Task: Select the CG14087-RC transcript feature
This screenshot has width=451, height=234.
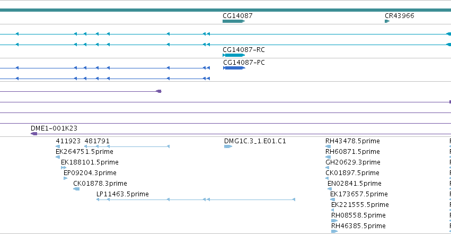Action: pyautogui.click(x=234, y=55)
